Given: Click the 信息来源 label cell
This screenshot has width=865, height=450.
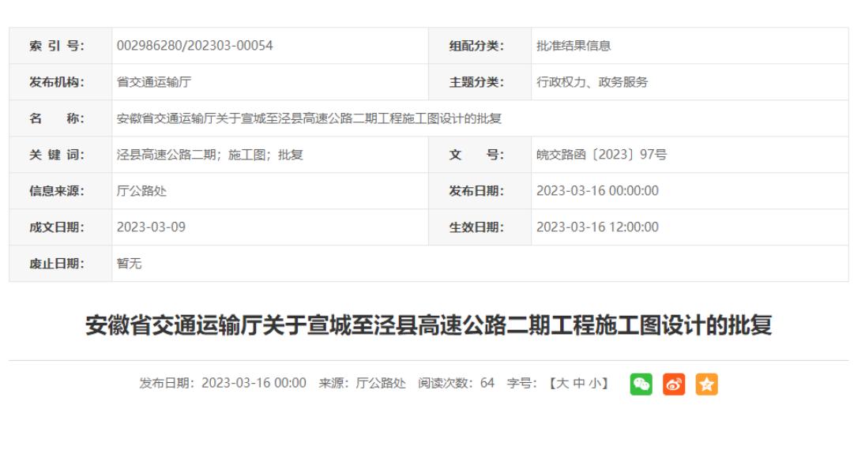Looking at the screenshot, I should [61, 191].
